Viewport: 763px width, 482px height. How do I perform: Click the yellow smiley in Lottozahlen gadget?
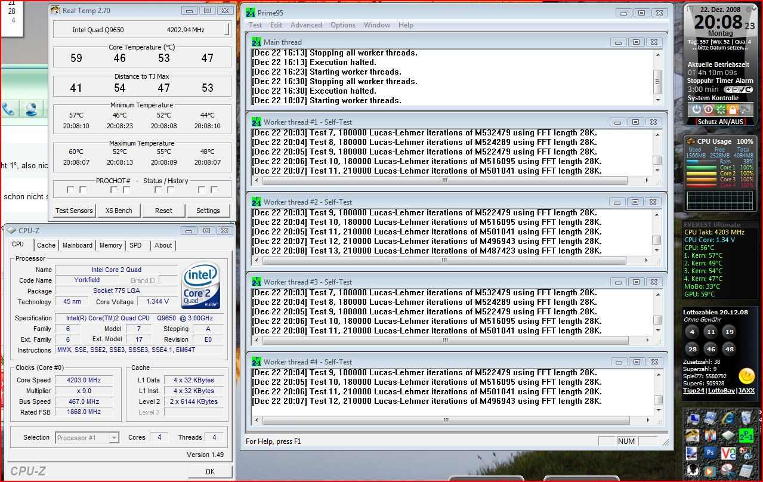tap(746, 376)
